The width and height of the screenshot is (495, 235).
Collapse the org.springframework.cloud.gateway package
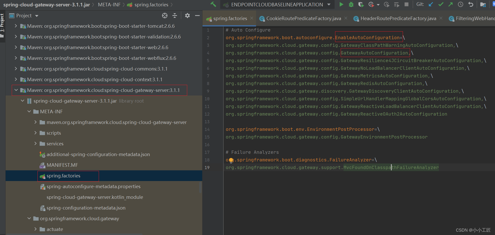point(29,218)
